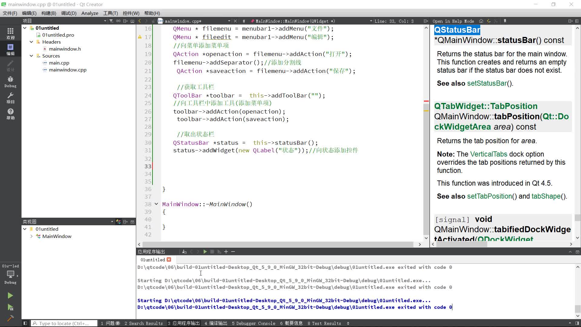Close the project side panel
The image size is (581, 327).
pyautogui.click(x=132, y=21)
